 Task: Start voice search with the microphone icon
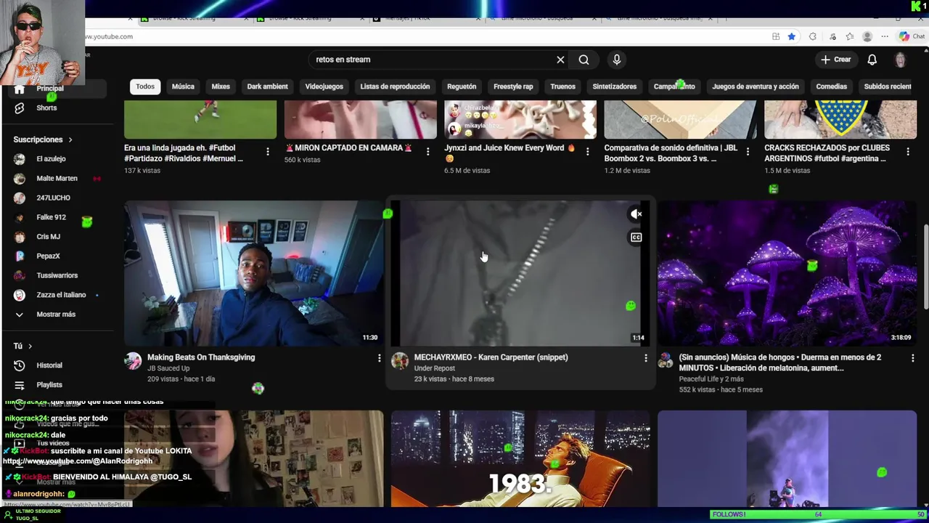(x=617, y=60)
